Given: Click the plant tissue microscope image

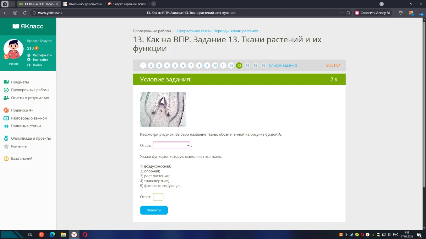Looking at the screenshot, I should [x=163, y=109].
